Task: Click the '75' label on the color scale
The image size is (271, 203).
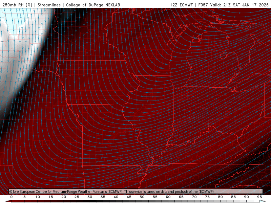Action: [207, 197]
